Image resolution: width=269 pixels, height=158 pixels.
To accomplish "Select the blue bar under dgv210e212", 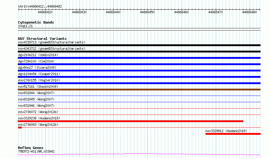I will pyautogui.click(x=139, y=58).
